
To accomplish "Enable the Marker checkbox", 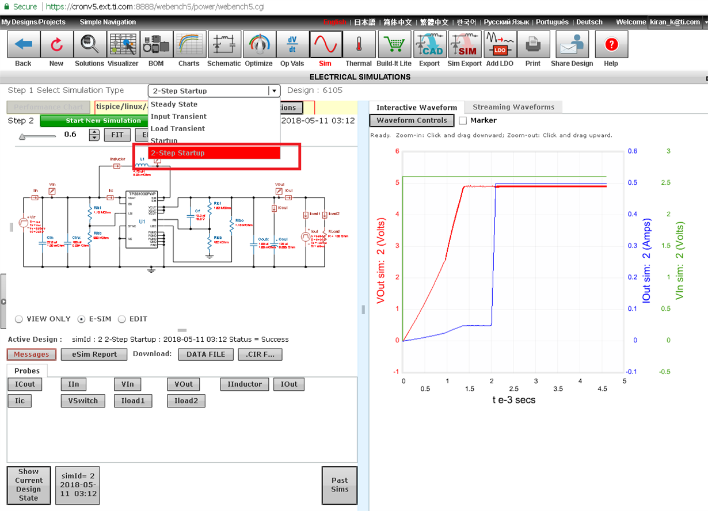I will click(x=463, y=121).
